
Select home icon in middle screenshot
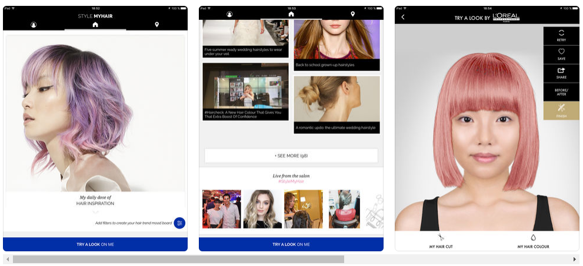coord(291,14)
